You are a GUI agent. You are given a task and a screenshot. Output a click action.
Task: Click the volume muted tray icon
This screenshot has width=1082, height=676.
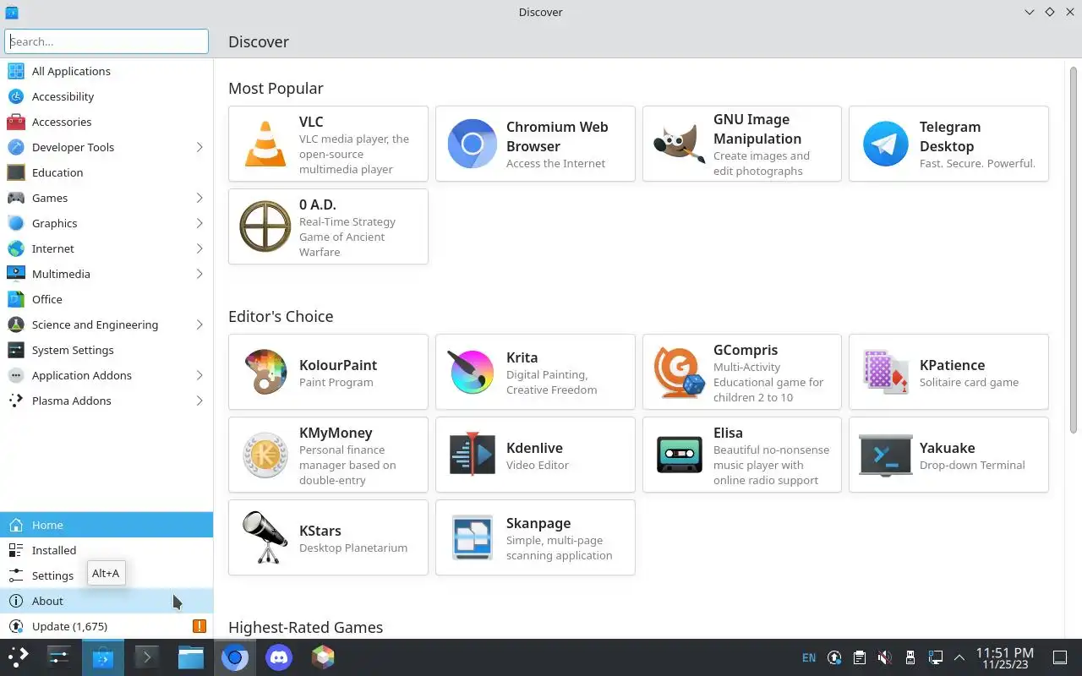tap(884, 657)
